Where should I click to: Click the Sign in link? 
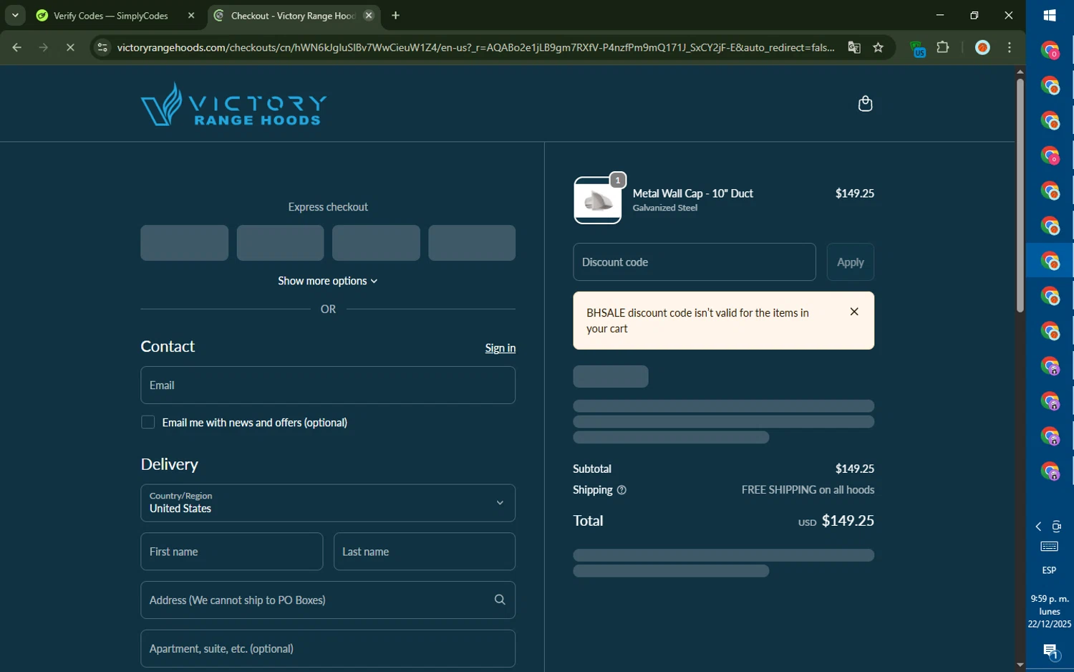500,348
